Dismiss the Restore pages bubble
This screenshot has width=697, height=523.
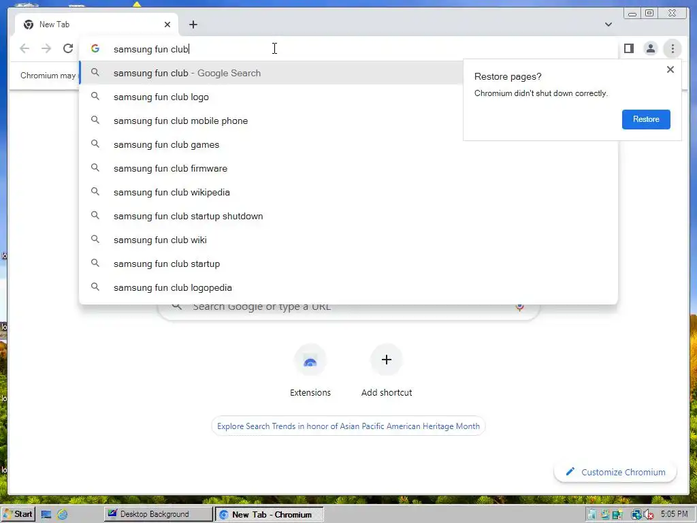(670, 69)
